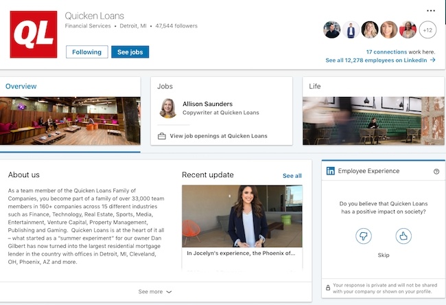The width and height of the screenshot is (446, 305).
Task: Click the thumbs down icon
Action: [364, 236]
